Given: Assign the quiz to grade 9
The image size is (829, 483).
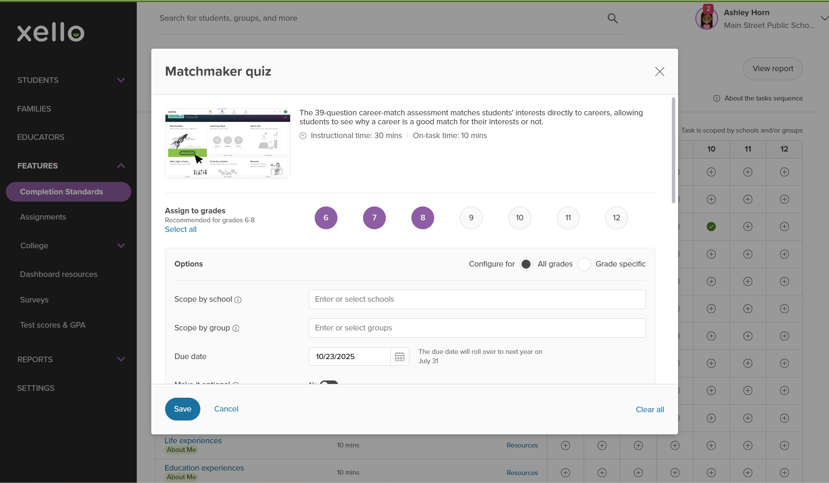Looking at the screenshot, I should point(471,218).
